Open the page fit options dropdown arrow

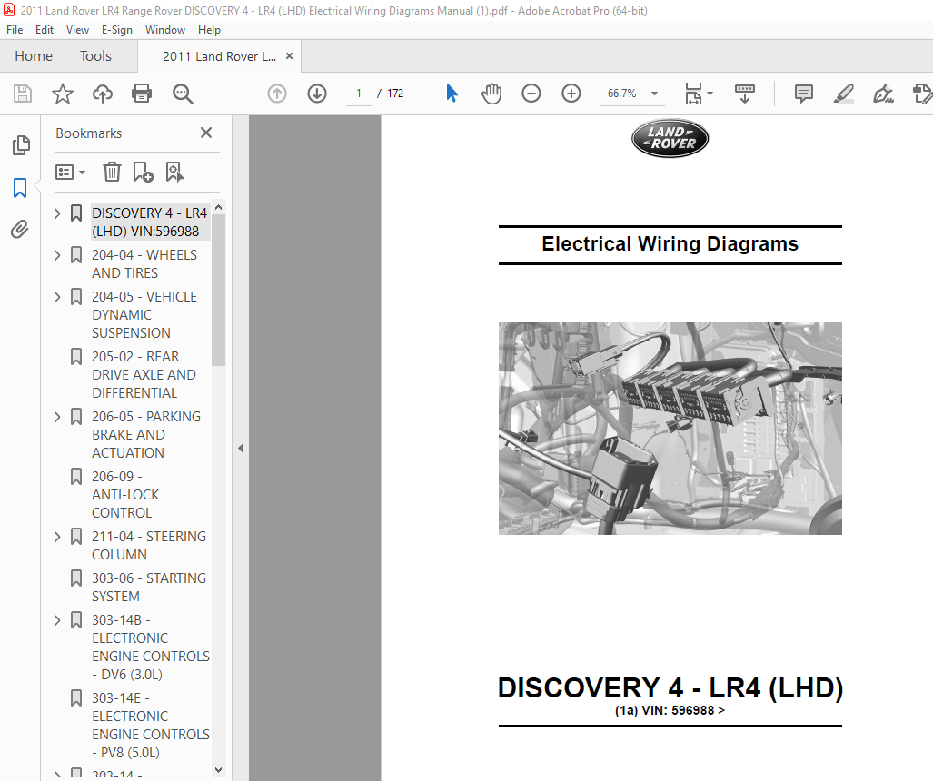click(710, 94)
